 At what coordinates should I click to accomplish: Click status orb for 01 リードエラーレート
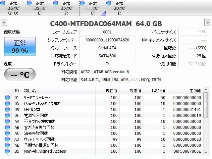(7, 97)
